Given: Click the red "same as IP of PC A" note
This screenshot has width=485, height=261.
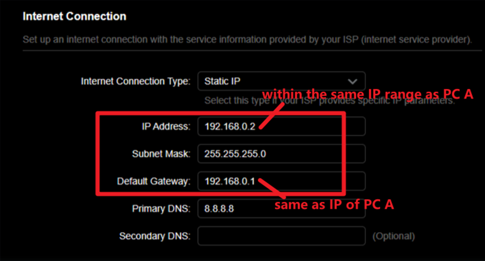Looking at the screenshot, I should [x=334, y=204].
